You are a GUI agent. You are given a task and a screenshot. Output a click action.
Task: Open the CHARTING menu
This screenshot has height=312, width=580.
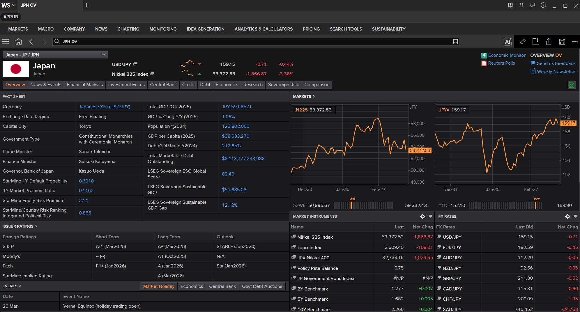point(128,29)
